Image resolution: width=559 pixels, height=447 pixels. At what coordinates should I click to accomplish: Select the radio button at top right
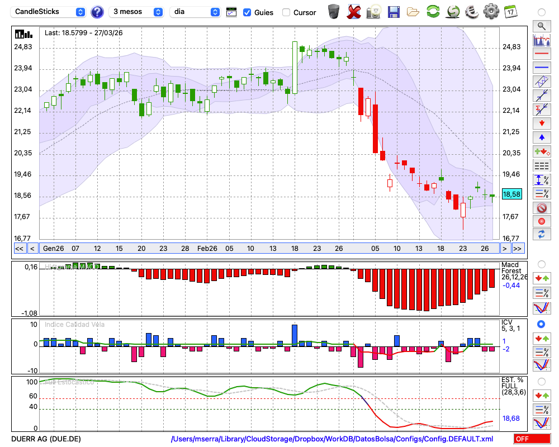542,12
